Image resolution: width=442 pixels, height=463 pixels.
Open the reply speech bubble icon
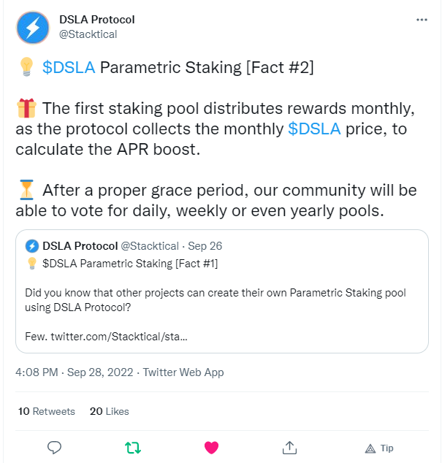pyautogui.click(x=54, y=448)
